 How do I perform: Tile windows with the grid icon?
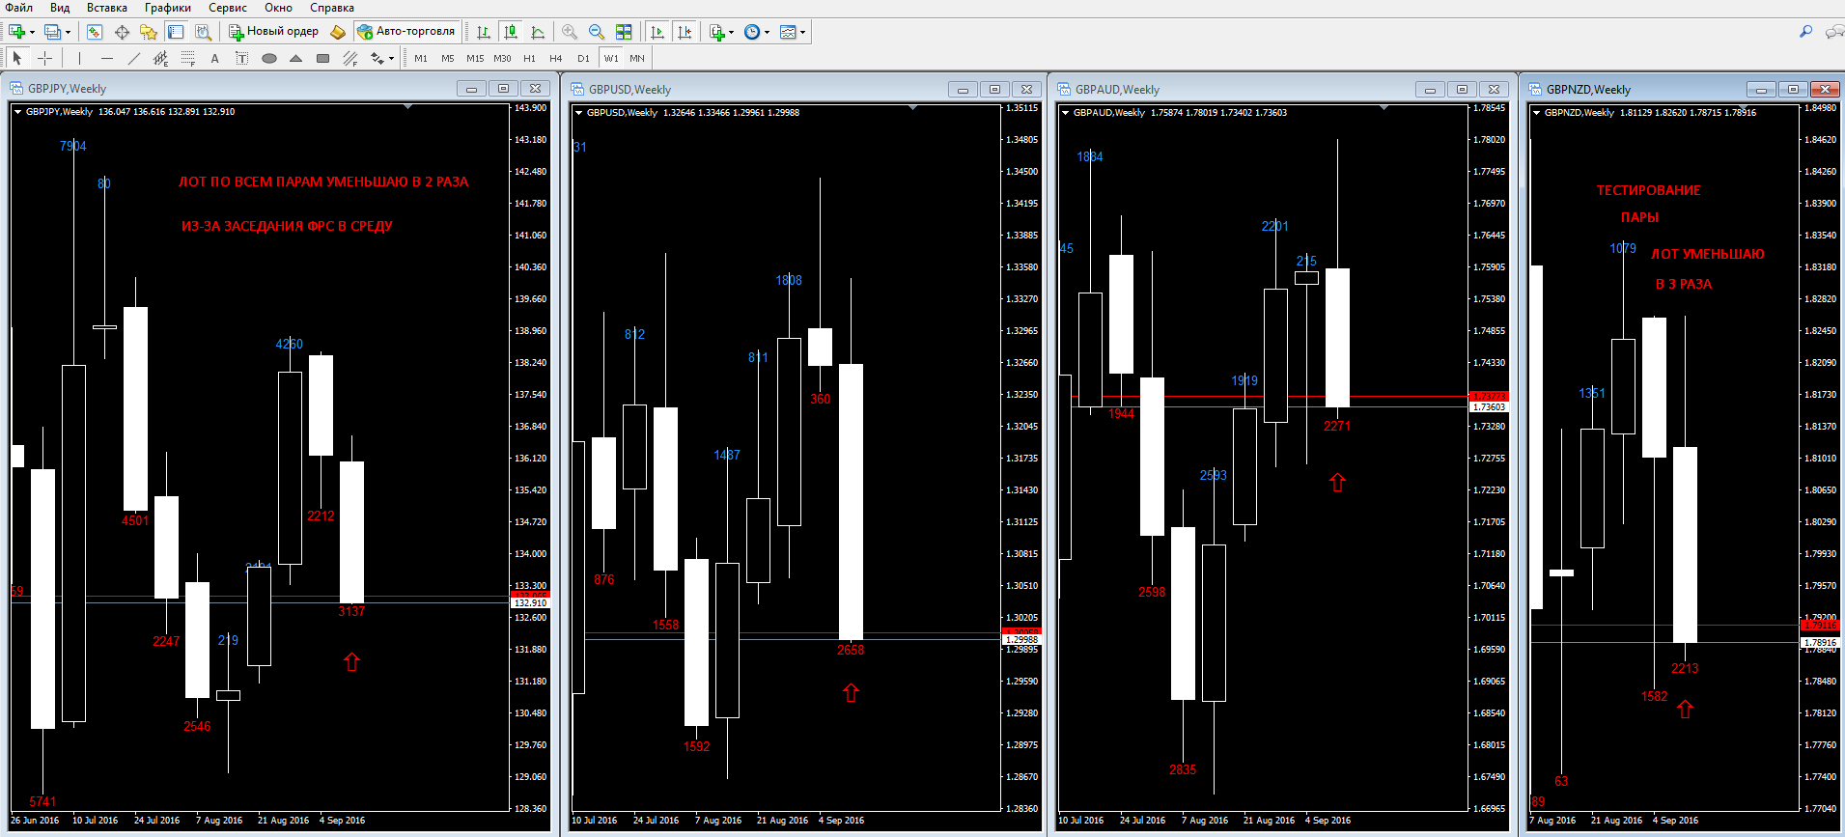coord(624,32)
